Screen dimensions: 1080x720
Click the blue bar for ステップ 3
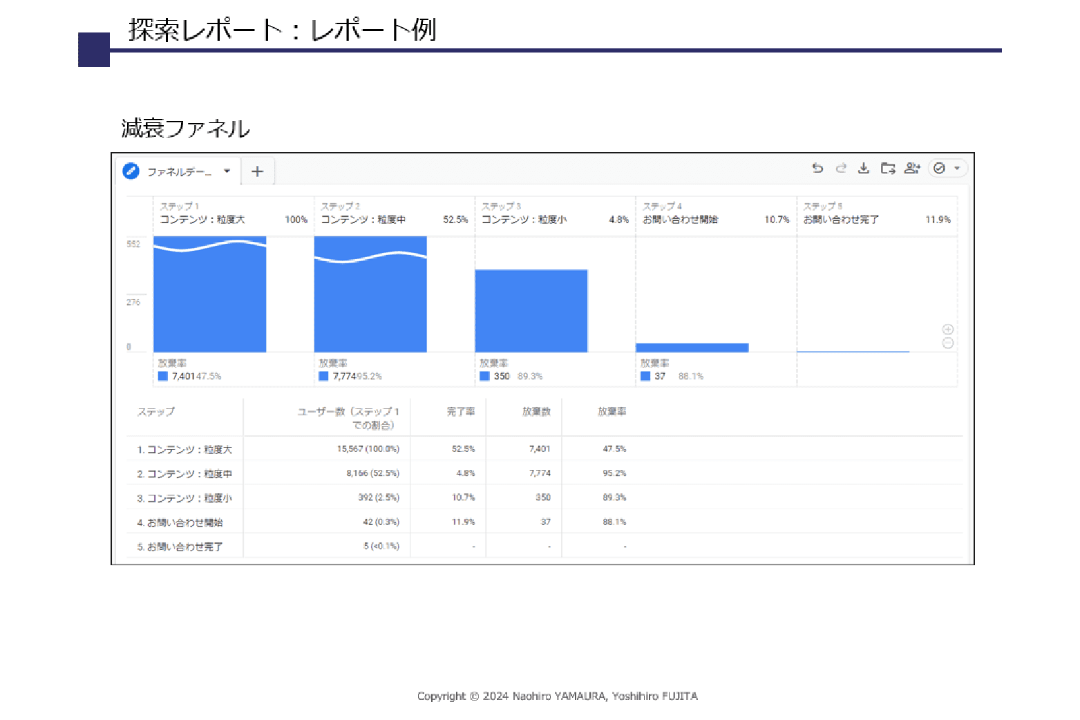pos(531,311)
